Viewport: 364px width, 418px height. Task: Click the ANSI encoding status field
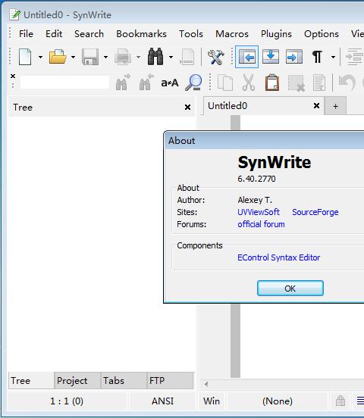pyautogui.click(x=162, y=401)
